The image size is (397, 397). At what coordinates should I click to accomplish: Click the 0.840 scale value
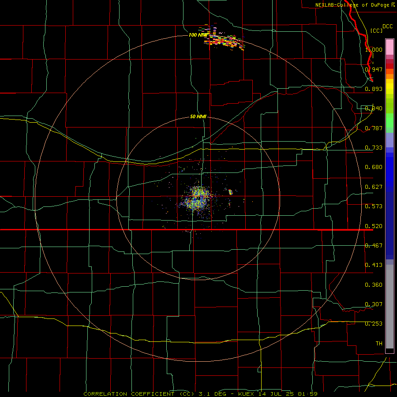tap(374, 109)
